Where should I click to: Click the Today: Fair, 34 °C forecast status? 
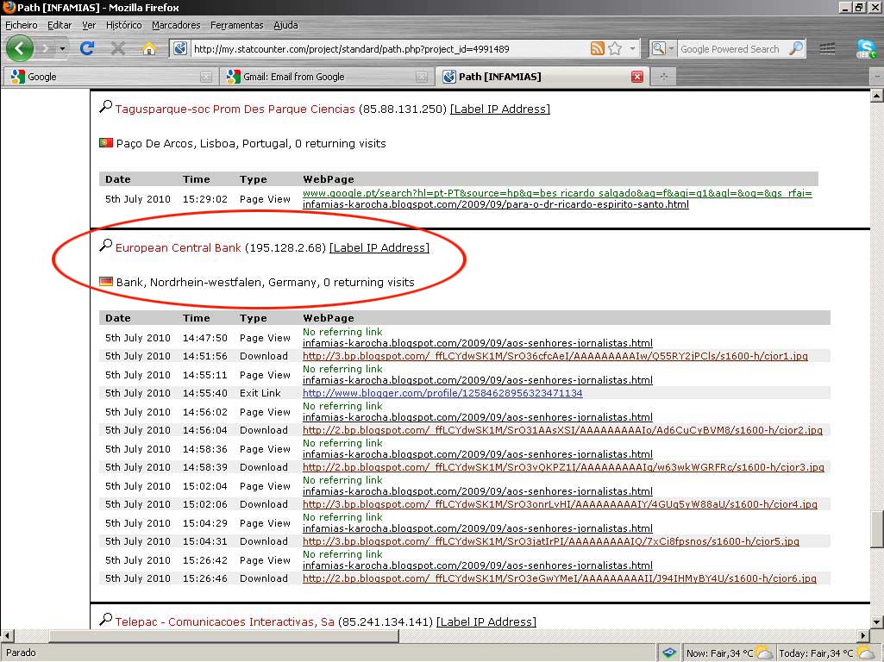point(824,653)
